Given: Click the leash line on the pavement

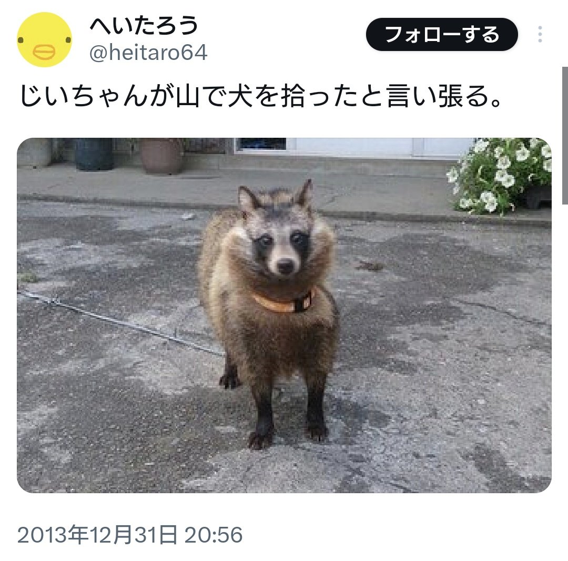Looking at the screenshot, I should 119,322.
